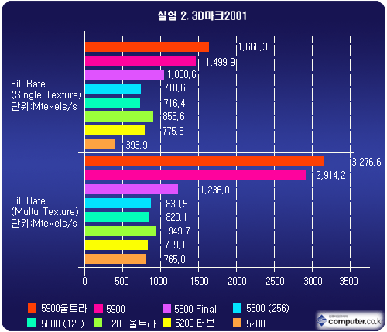Click the 1,058.6 value label
Viewport: 387px width, 332px height.
(x=181, y=74)
